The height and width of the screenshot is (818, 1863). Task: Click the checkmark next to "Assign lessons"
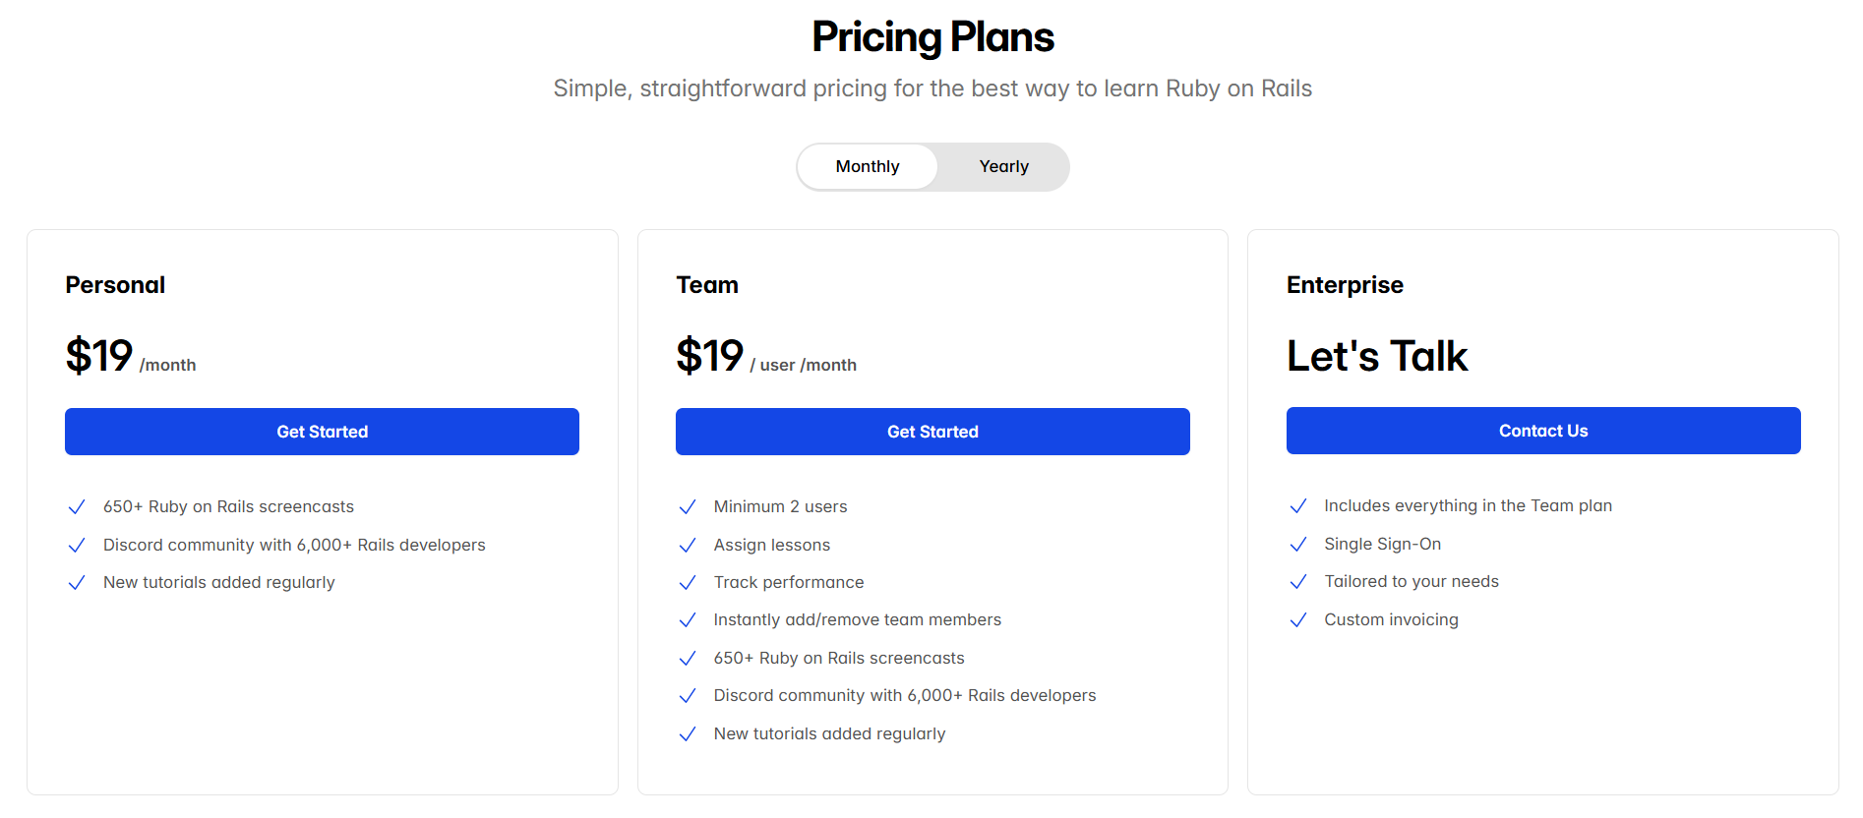pos(687,545)
